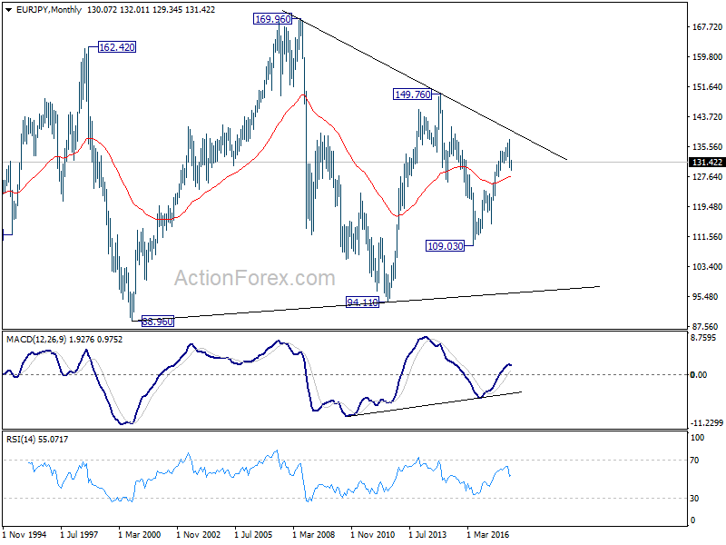The image size is (726, 545).
Task: Select the 94.110 price label
Action: [362, 302]
